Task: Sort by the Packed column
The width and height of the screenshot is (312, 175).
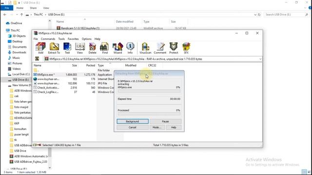Action: point(91,65)
